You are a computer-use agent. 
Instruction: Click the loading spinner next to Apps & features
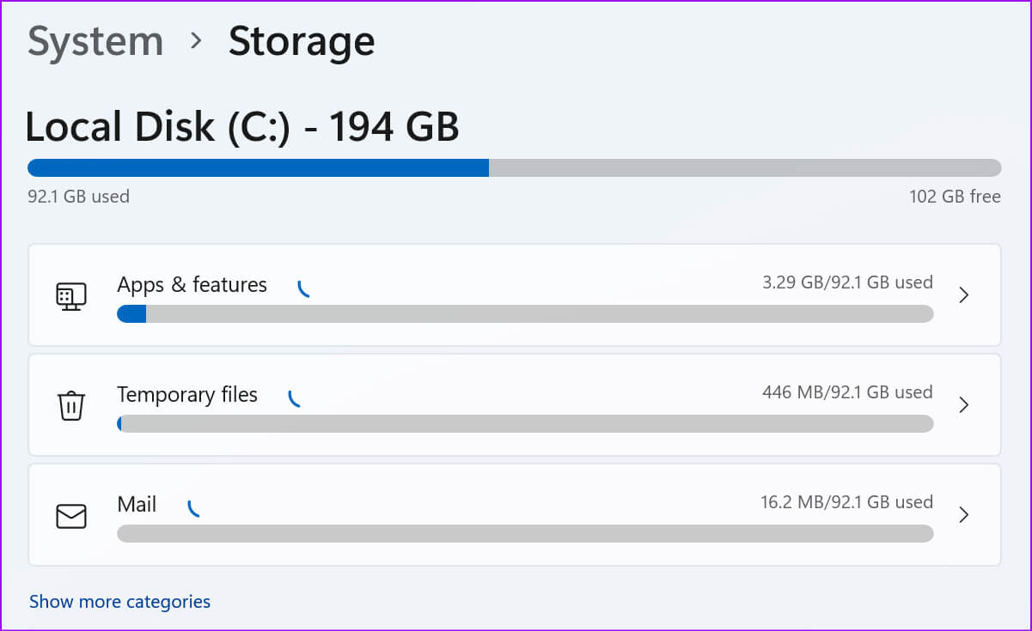point(302,289)
